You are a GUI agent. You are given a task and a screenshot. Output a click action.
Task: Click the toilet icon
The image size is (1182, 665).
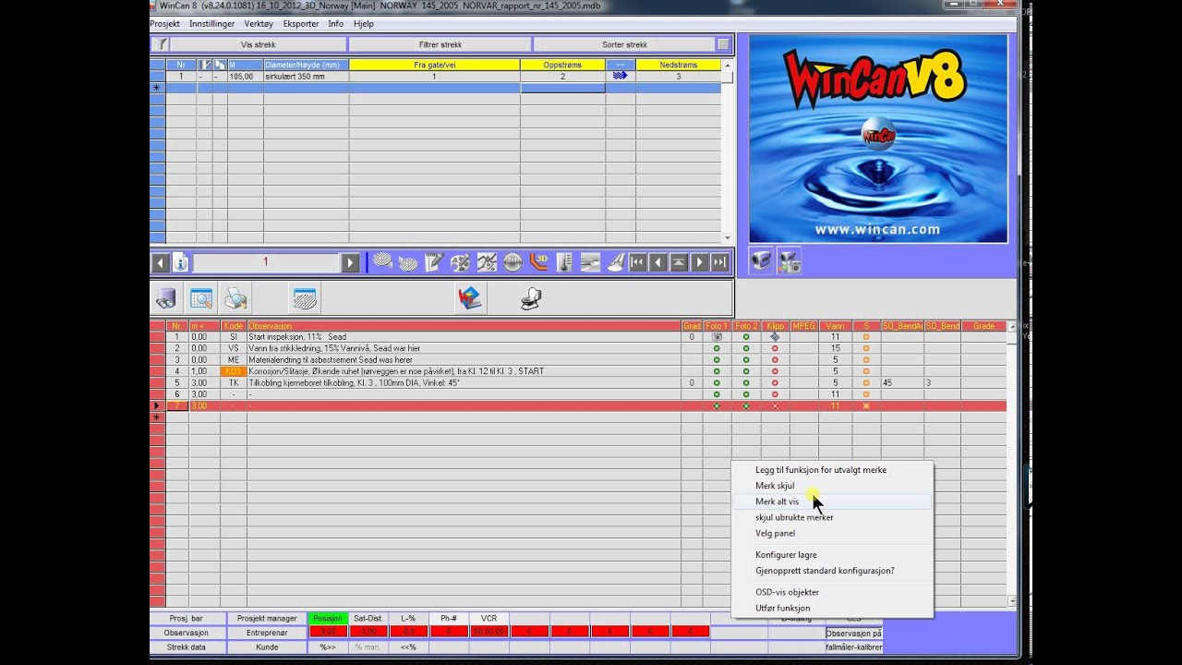(531, 298)
